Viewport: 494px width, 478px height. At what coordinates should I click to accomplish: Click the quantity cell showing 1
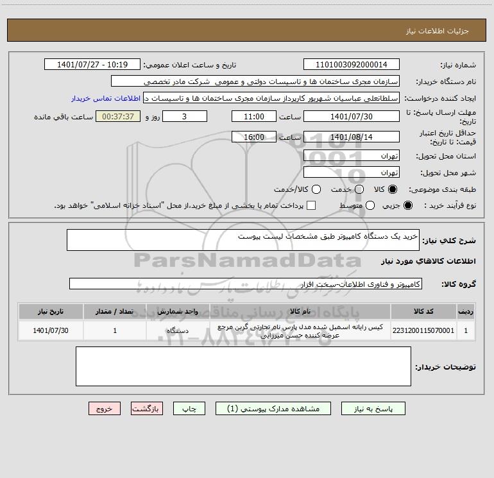(x=115, y=330)
